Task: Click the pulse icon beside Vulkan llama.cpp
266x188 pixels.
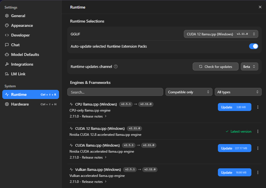Action: (x=71, y=169)
